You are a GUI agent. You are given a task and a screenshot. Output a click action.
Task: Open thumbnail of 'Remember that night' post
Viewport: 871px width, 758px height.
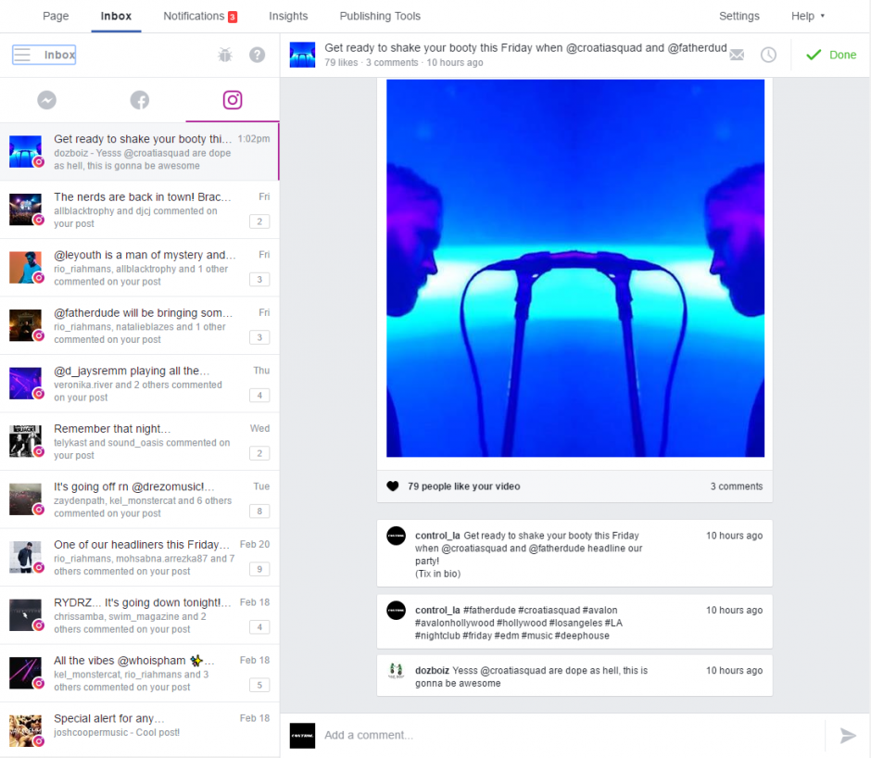coord(26,441)
